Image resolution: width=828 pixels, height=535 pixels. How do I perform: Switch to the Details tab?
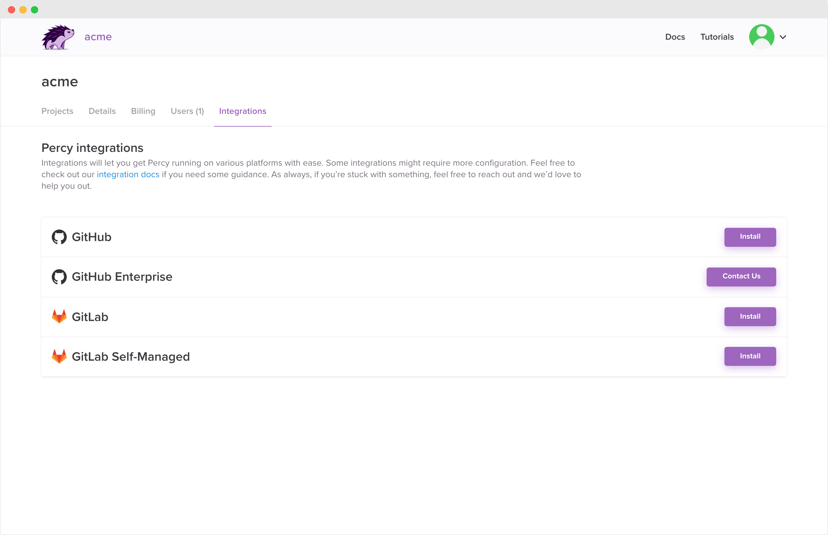(x=102, y=111)
